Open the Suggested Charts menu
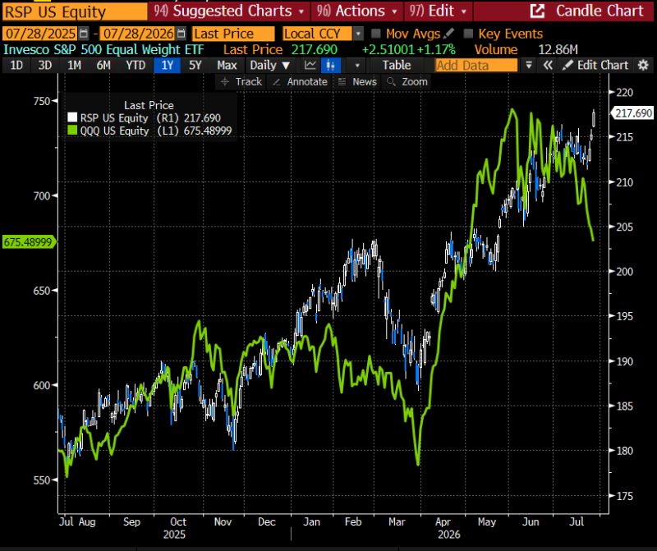 pos(229,11)
